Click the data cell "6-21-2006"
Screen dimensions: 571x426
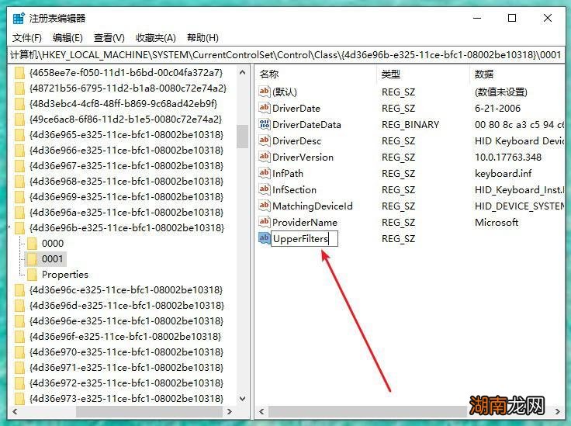click(x=497, y=109)
